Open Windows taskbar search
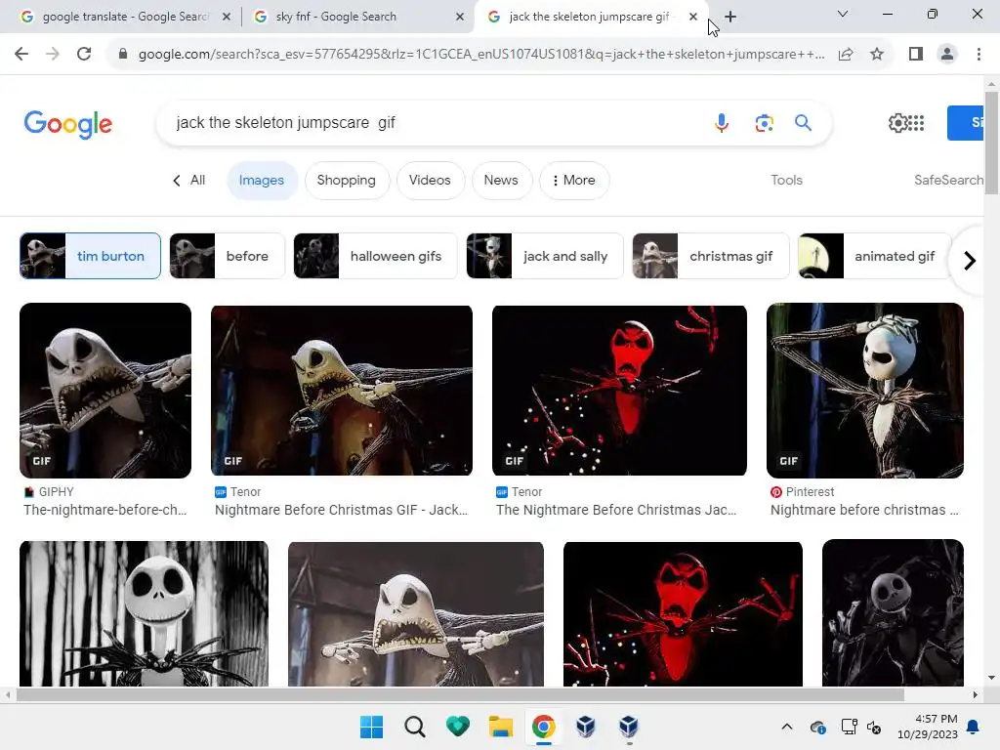1000x750 pixels. 414,727
